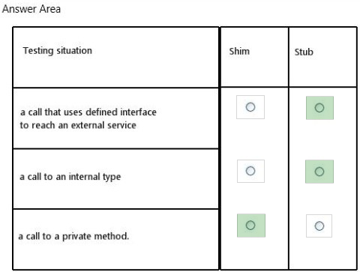360x272 pixels.
Task: Select Stub for the external service call
Action: (319, 108)
